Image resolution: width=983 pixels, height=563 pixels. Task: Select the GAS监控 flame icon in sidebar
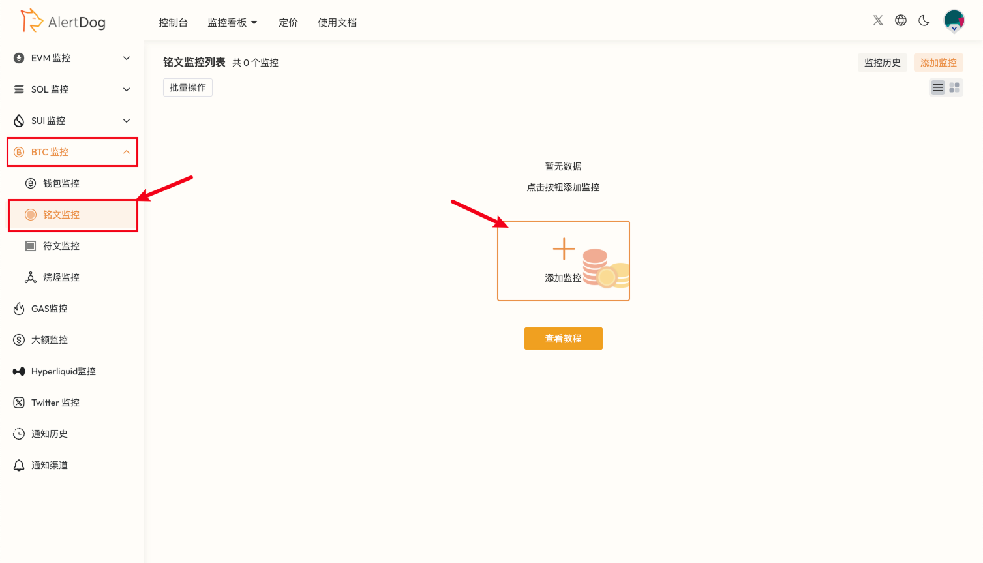pyautogui.click(x=49, y=308)
